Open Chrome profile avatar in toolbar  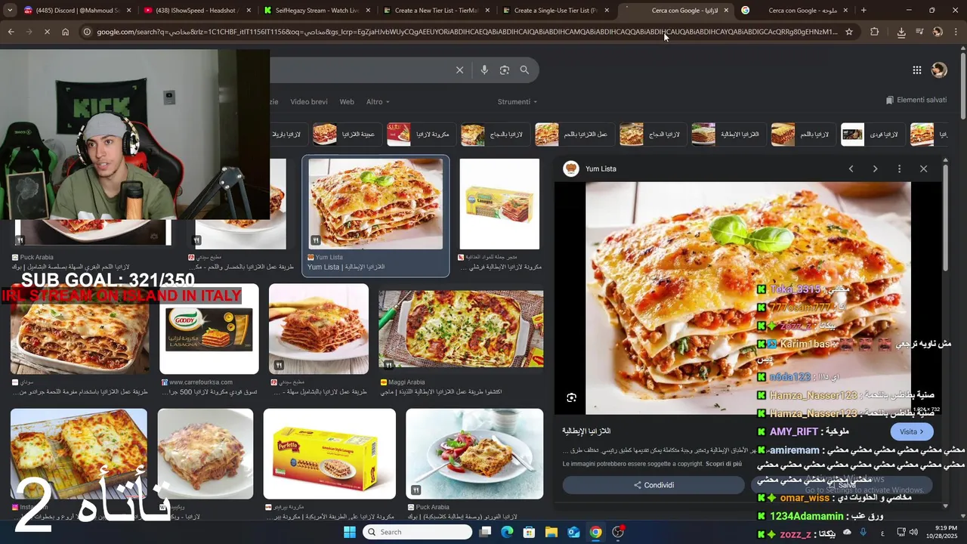point(938,32)
